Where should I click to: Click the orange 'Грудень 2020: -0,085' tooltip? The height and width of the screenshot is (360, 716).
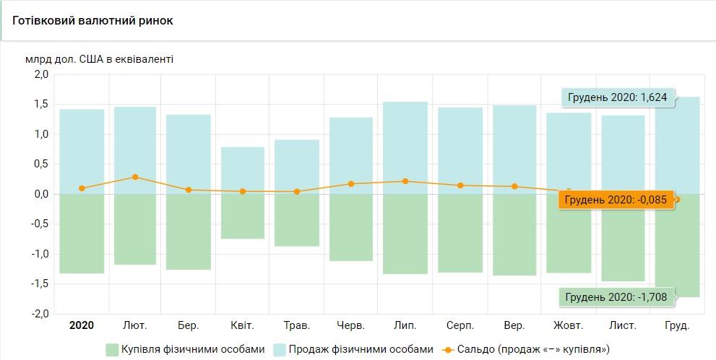coord(614,200)
